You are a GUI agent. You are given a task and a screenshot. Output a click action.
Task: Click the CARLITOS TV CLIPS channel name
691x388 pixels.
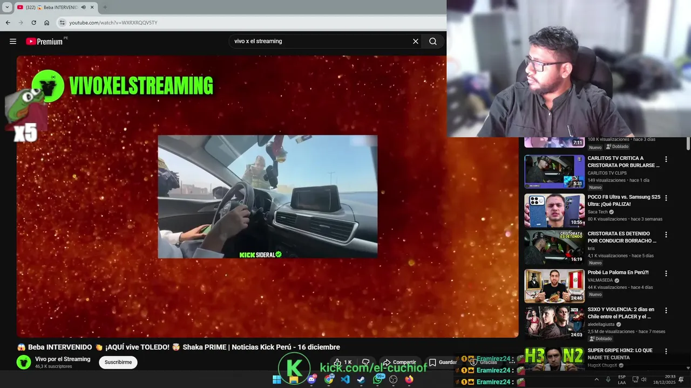point(607,173)
